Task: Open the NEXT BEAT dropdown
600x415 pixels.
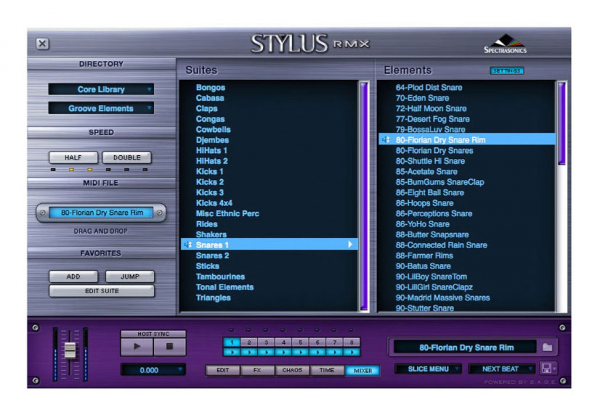Action: [502, 369]
